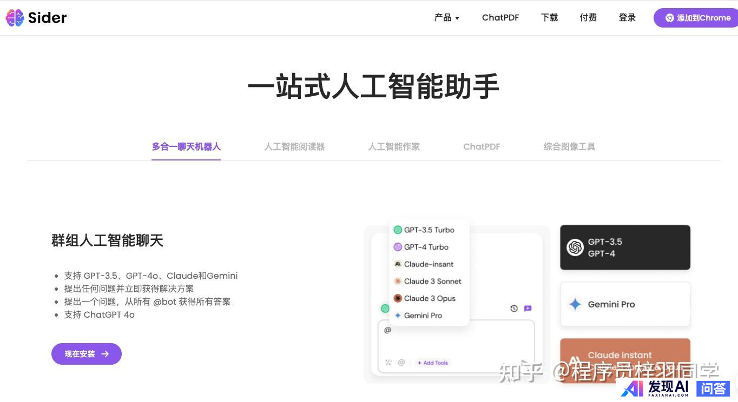
Task: Open the 付费 pricing page
Action: (x=588, y=18)
